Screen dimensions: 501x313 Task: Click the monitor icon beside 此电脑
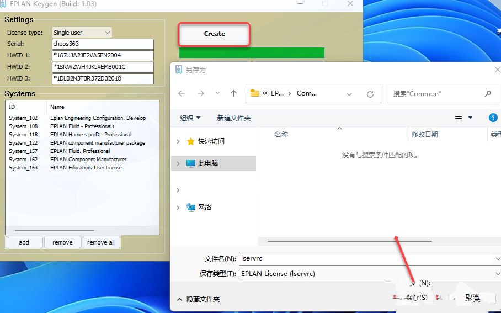[x=191, y=163]
